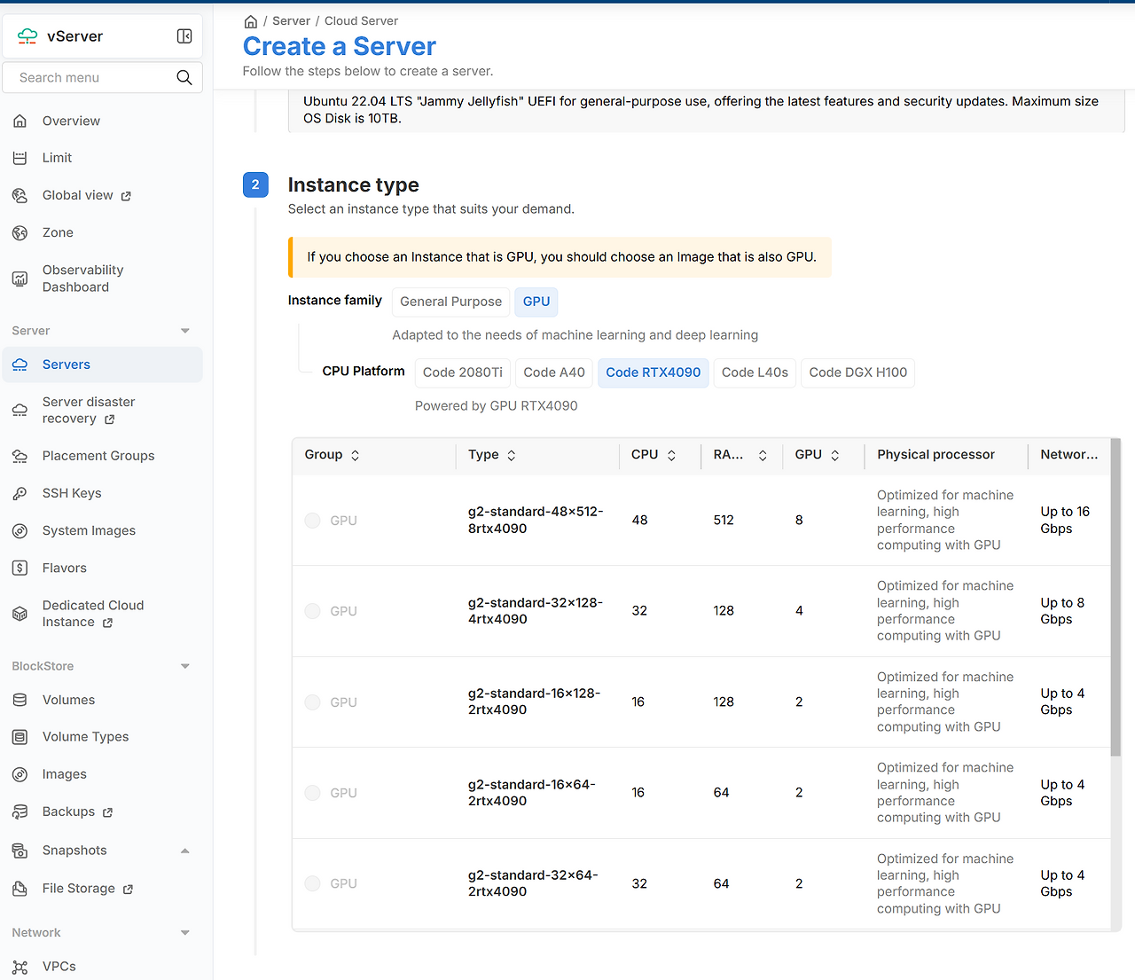The width and height of the screenshot is (1135, 980).
Task: Click the Placement Groups icon
Action: pos(20,456)
